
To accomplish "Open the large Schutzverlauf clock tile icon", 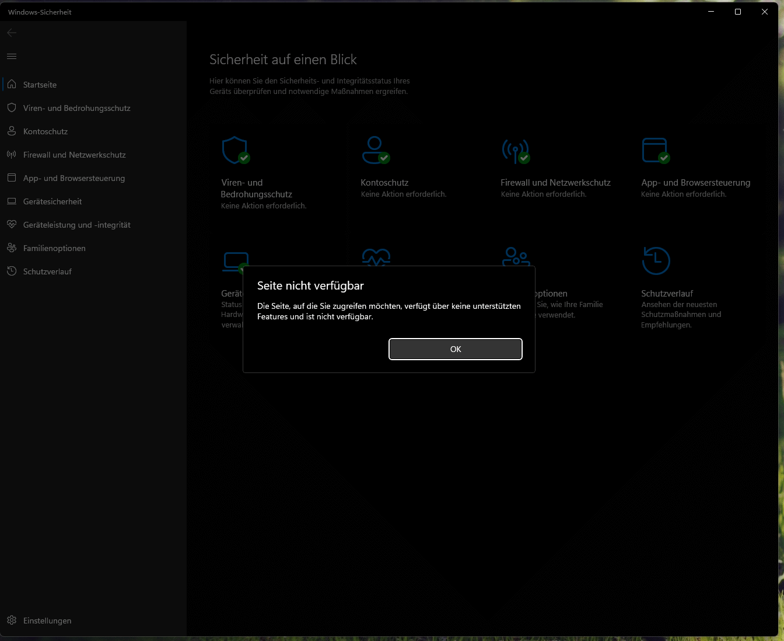I will tap(656, 260).
